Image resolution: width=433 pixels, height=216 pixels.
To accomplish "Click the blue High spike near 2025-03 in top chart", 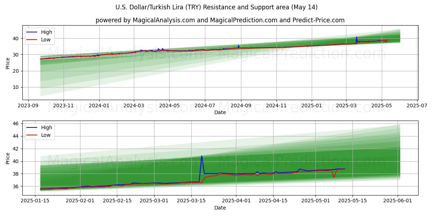I will point(357,37).
